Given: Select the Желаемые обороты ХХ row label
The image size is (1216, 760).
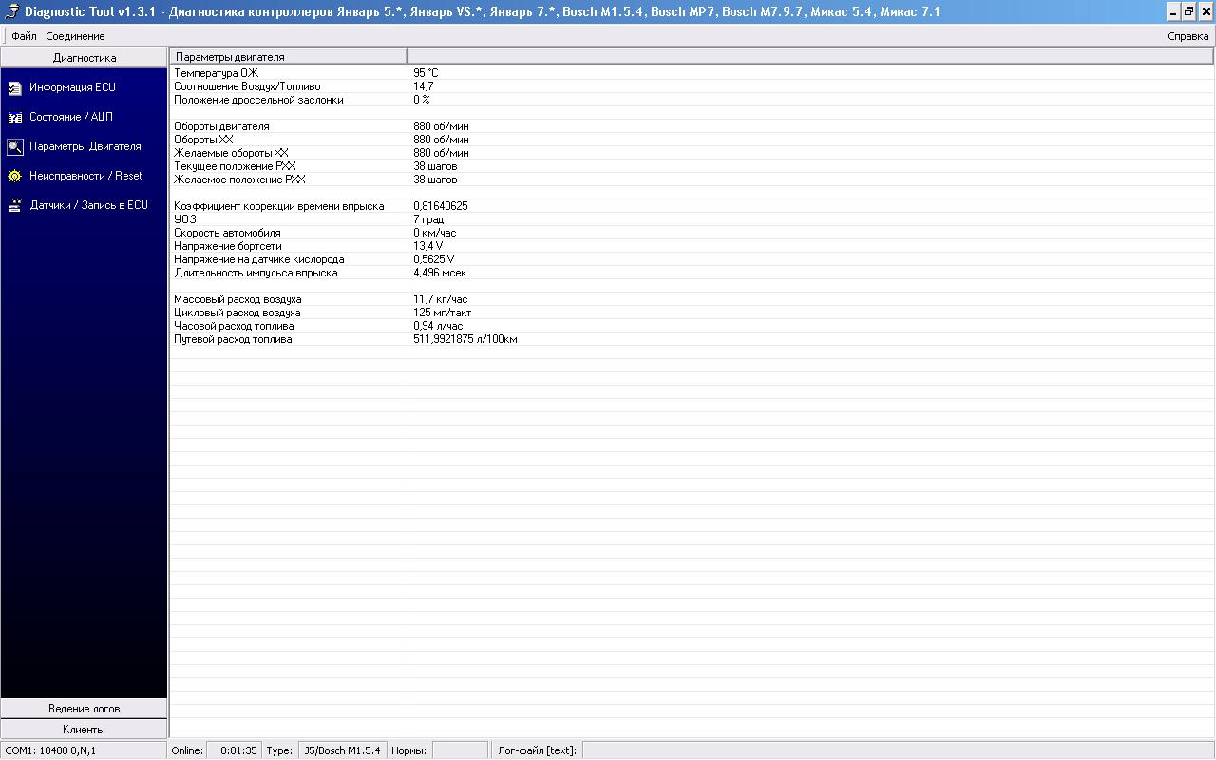Looking at the screenshot, I should [x=231, y=153].
